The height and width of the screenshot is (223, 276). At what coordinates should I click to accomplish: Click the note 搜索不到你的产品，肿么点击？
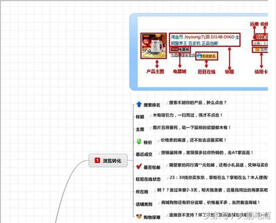tap(198, 103)
